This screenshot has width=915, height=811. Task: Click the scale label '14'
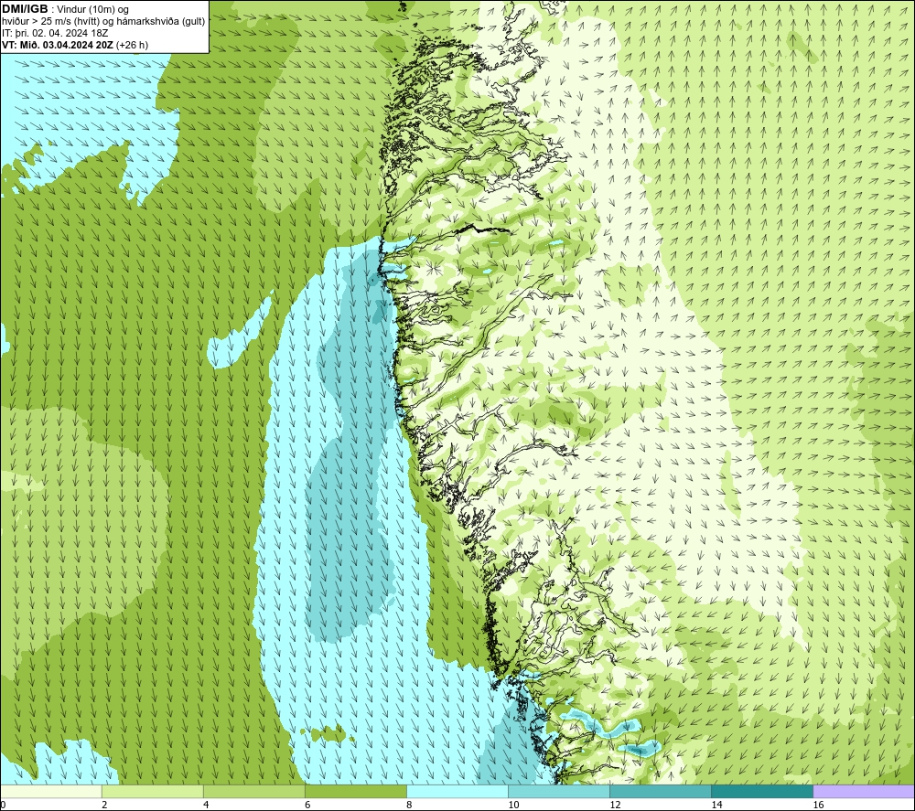tap(716, 806)
